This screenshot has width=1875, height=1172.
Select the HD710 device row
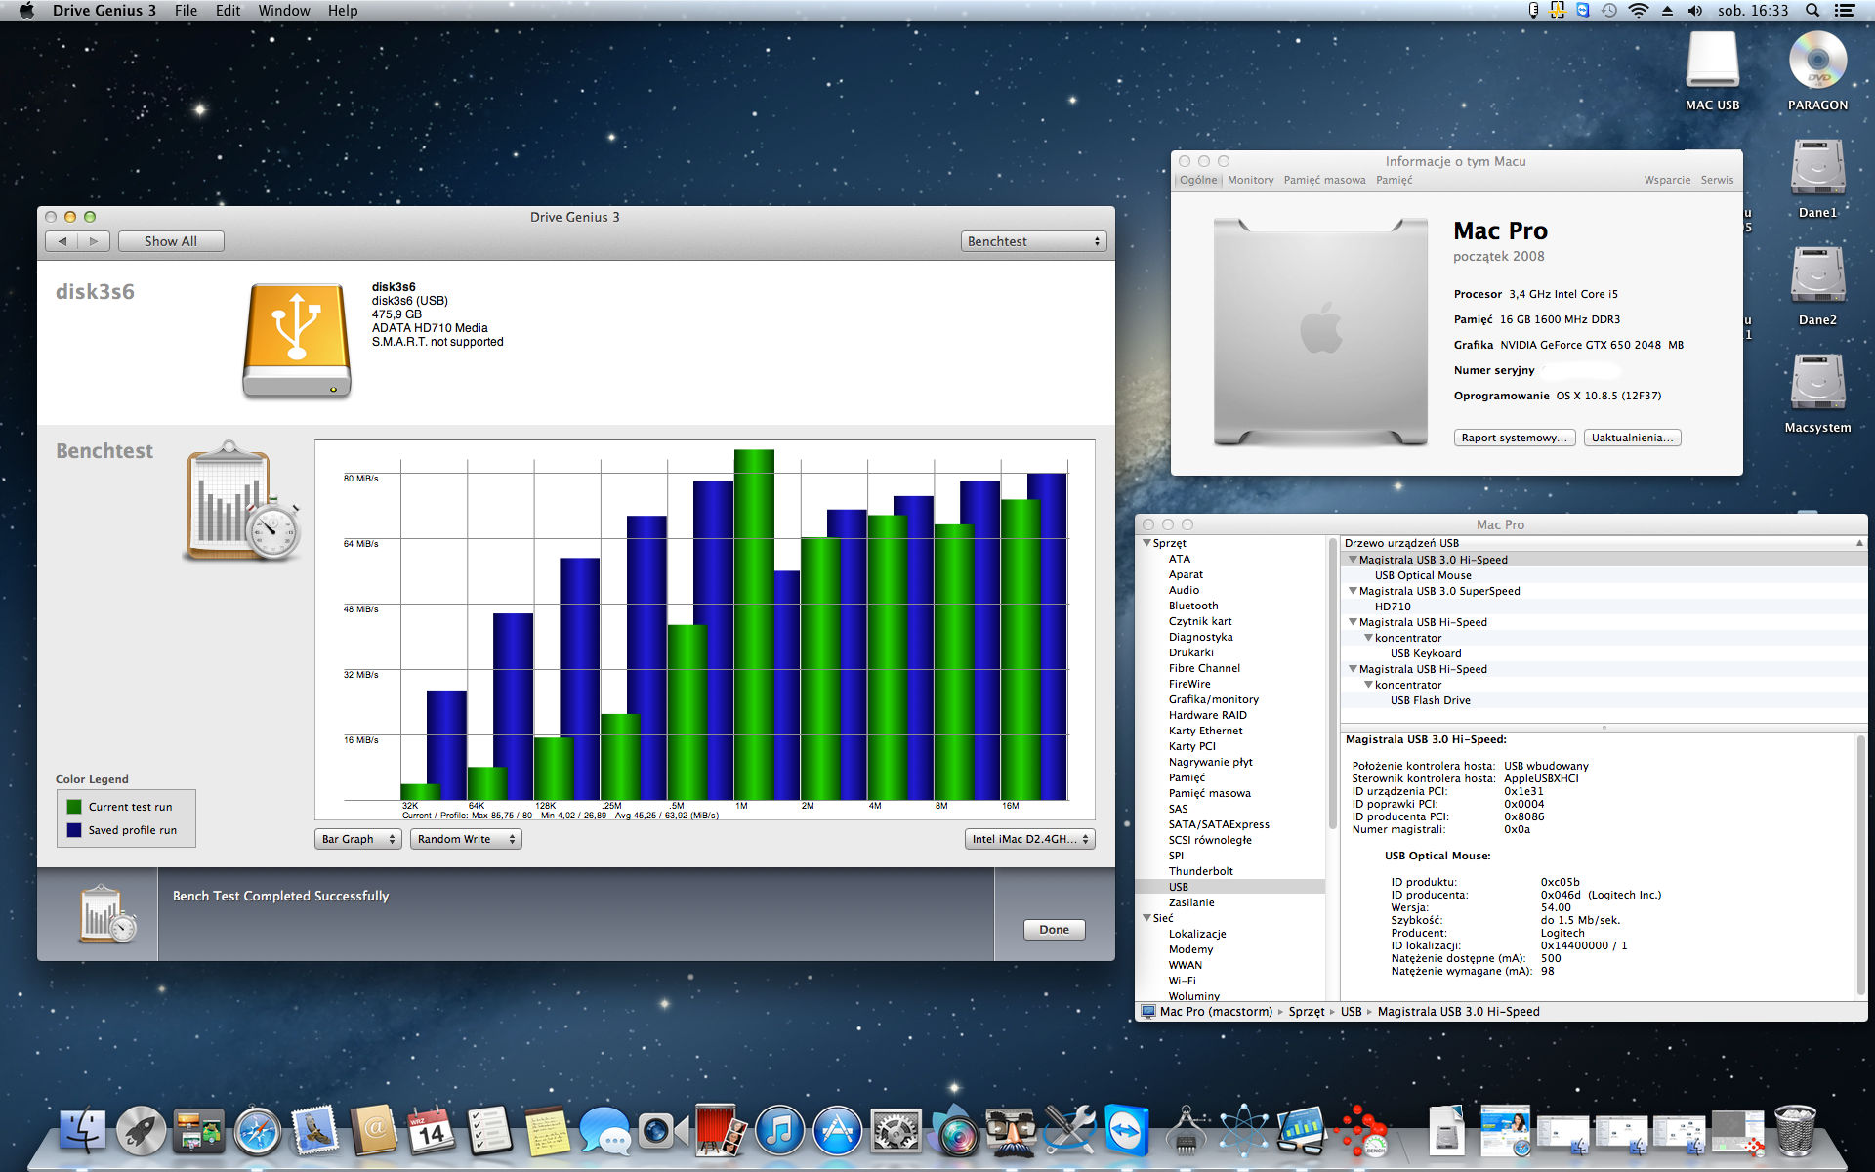tap(1602, 607)
